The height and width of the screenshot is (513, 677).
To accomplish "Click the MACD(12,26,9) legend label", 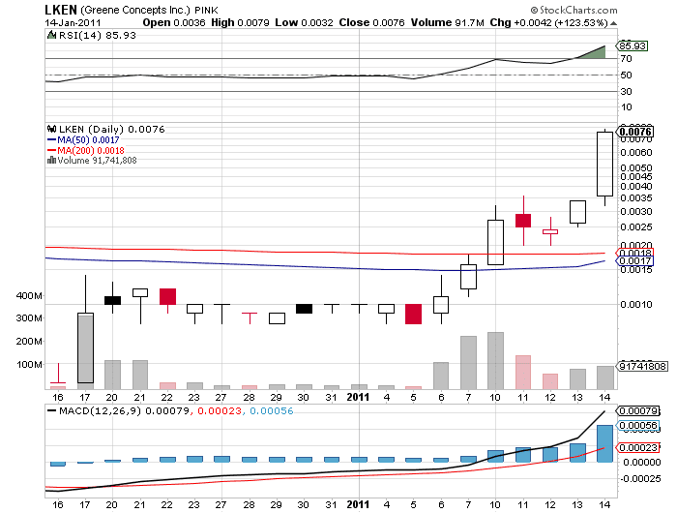I will (101, 410).
